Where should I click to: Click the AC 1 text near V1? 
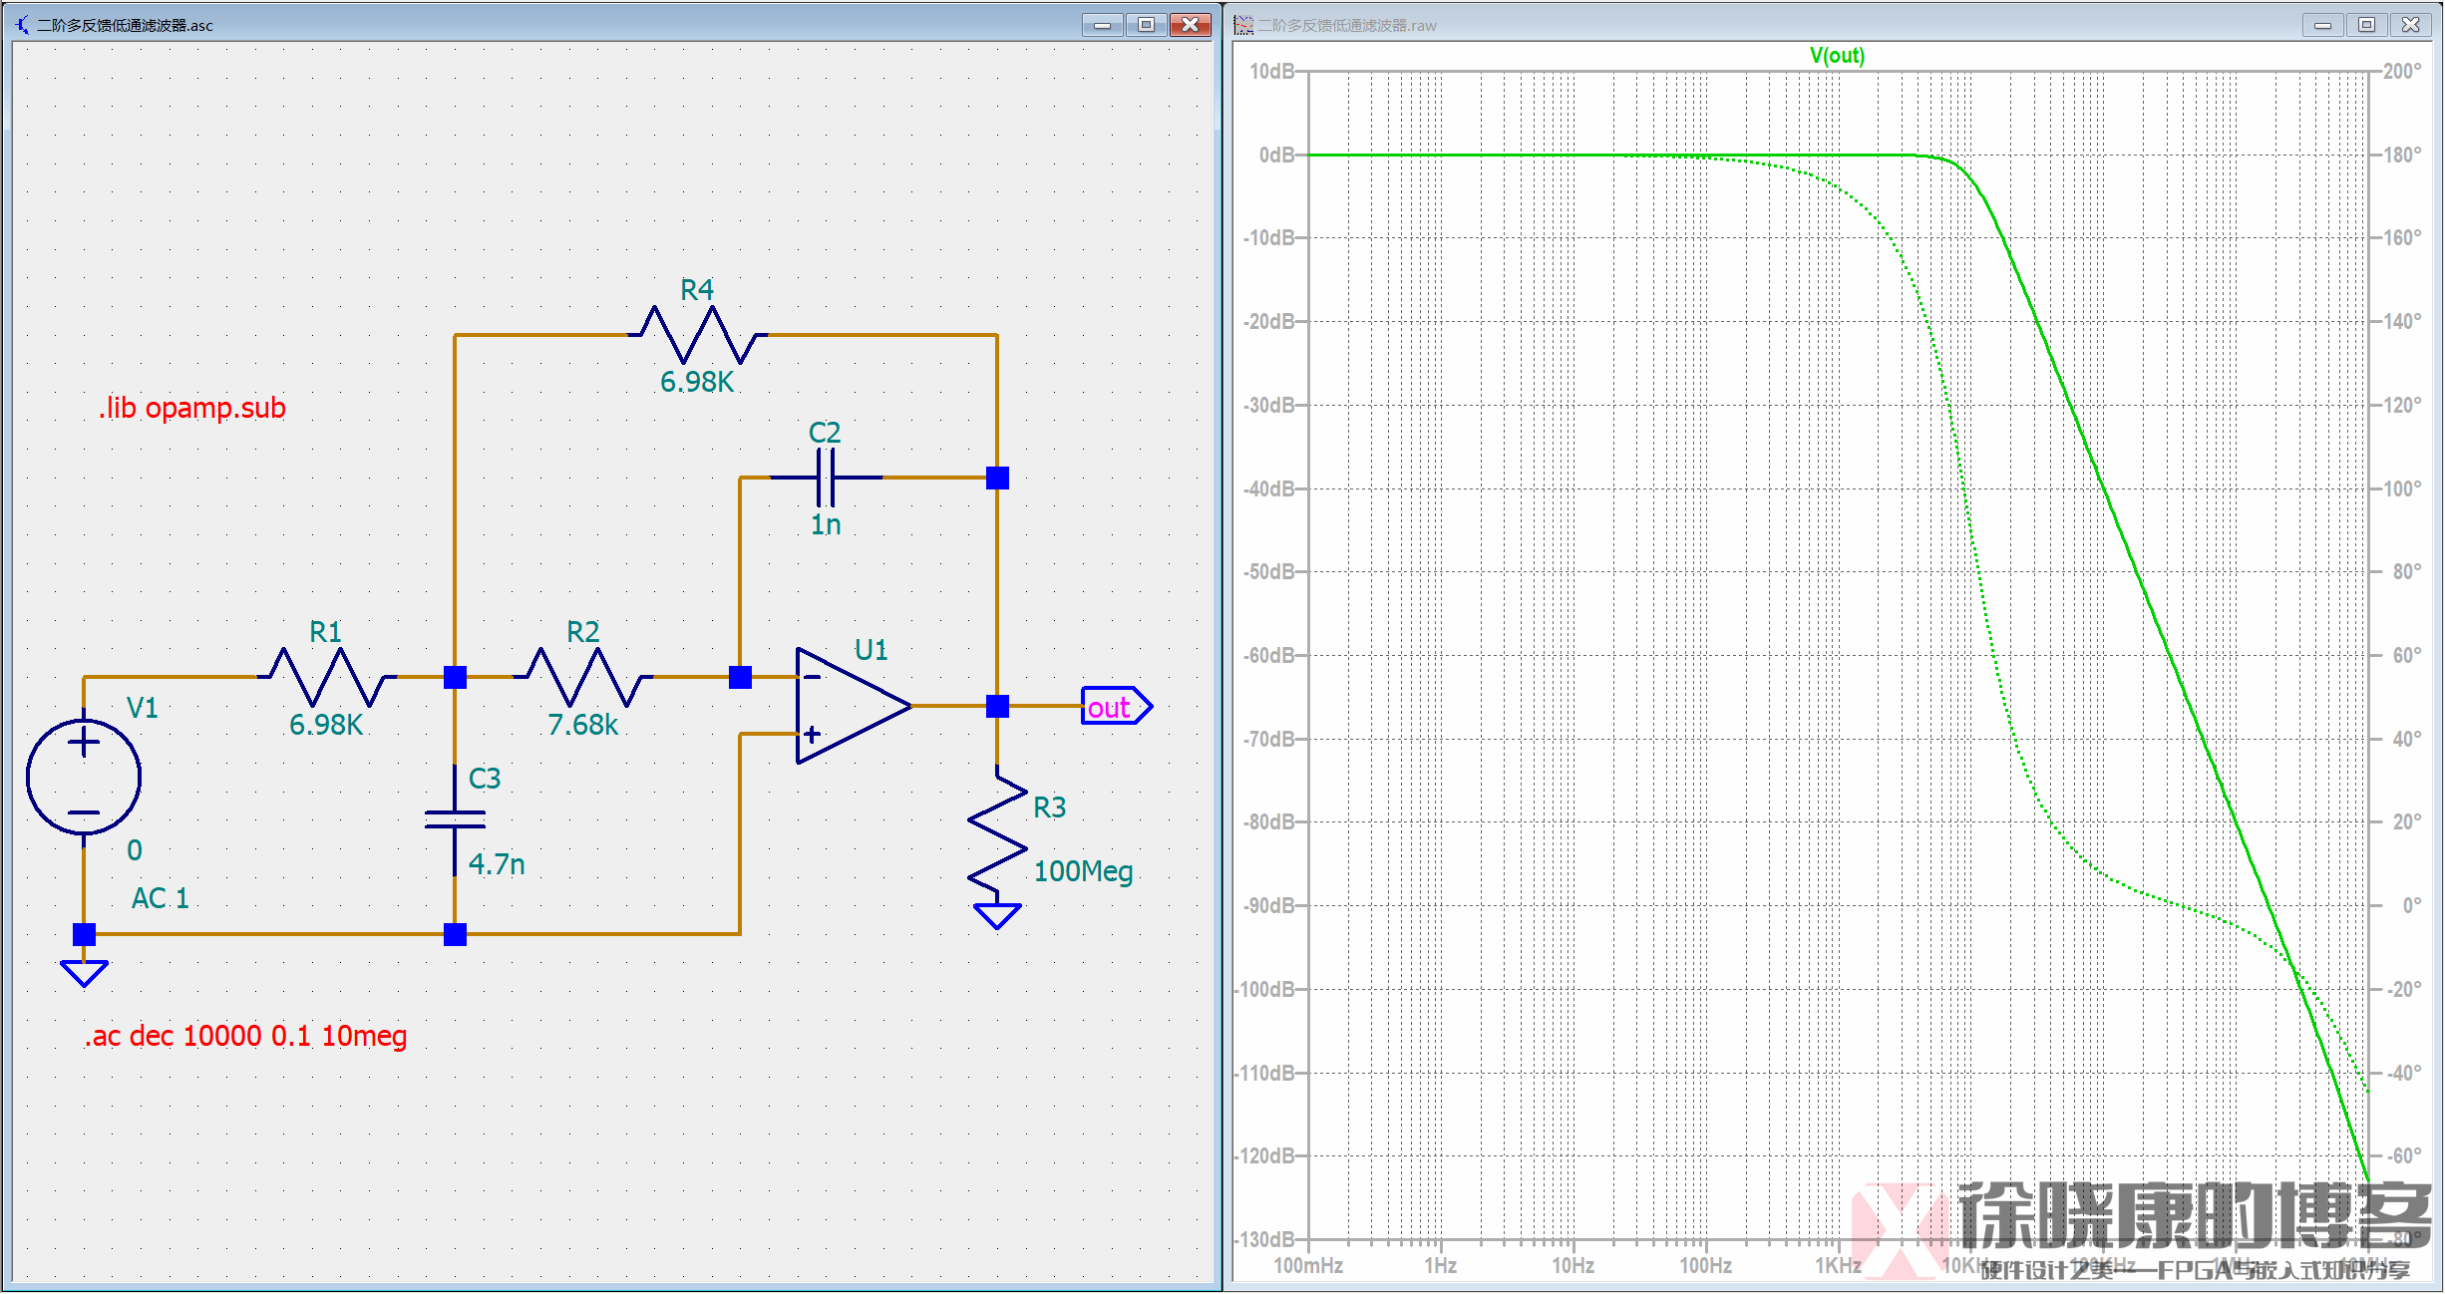(x=160, y=898)
